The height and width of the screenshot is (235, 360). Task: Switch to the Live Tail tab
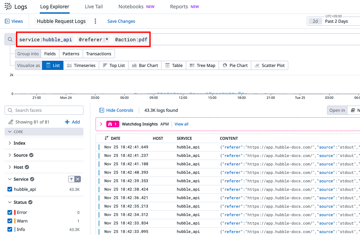coord(94,7)
